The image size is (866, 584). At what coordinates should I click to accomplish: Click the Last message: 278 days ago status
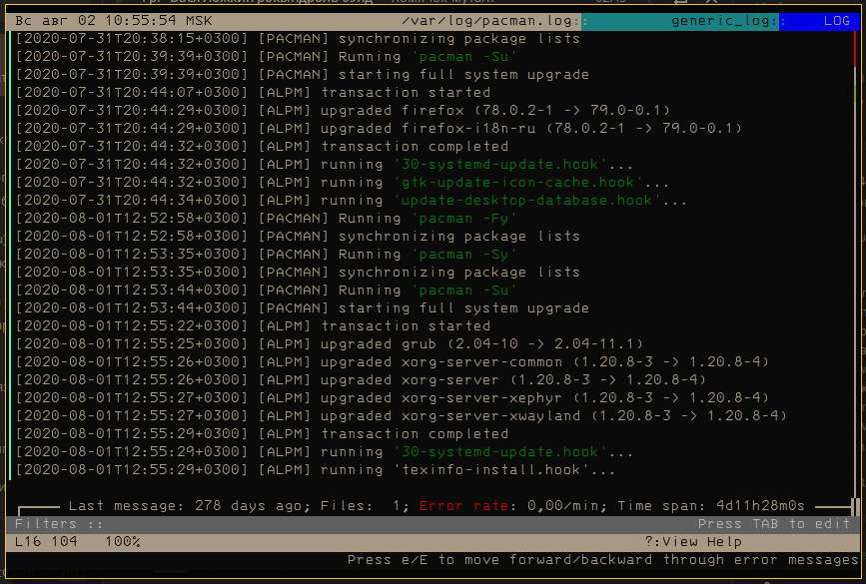click(189, 505)
